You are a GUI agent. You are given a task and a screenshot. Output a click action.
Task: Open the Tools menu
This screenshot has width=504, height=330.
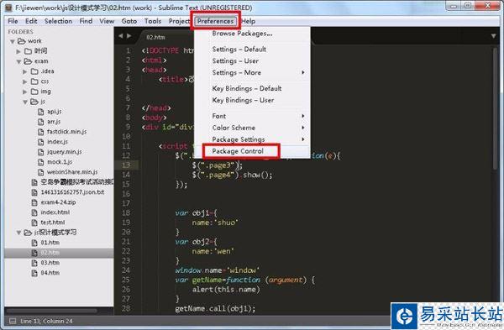point(153,21)
